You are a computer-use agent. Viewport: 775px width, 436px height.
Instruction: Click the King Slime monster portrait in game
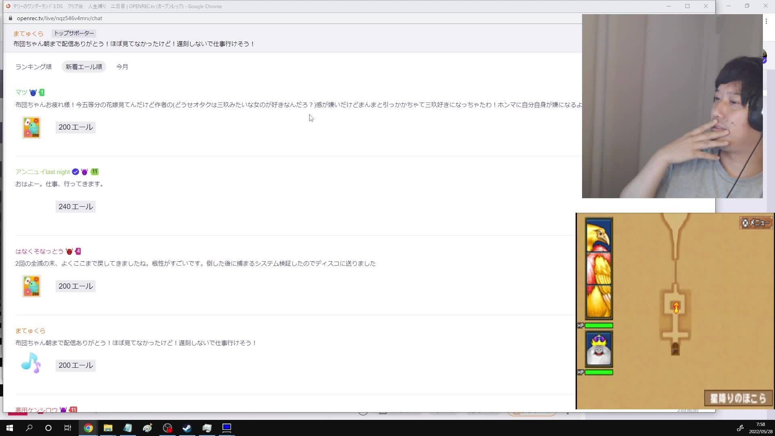(x=599, y=349)
